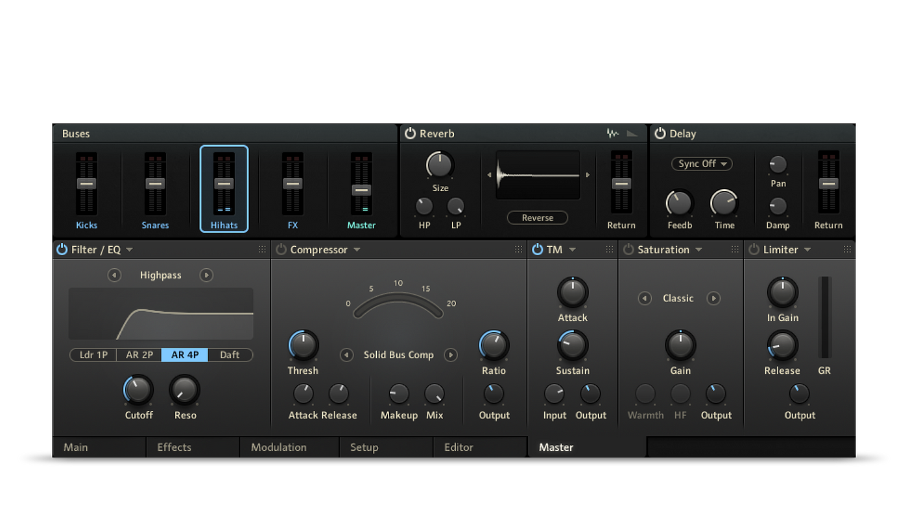
Task: Click the reverb ramp mode icon
Action: [632, 133]
